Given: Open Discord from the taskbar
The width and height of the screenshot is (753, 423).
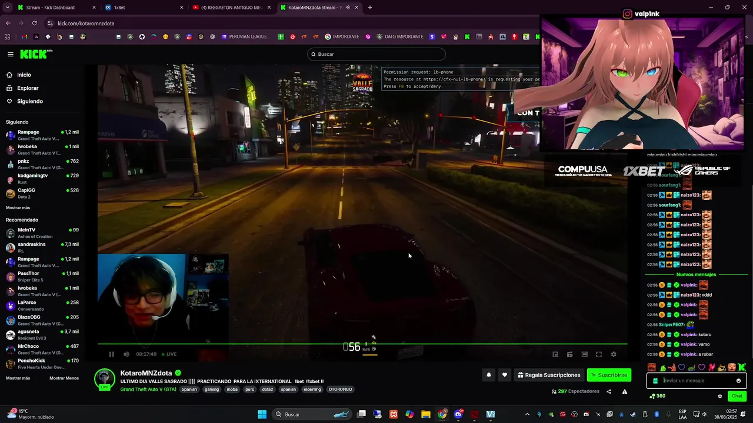Looking at the screenshot, I should pyautogui.click(x=458, y=414).
